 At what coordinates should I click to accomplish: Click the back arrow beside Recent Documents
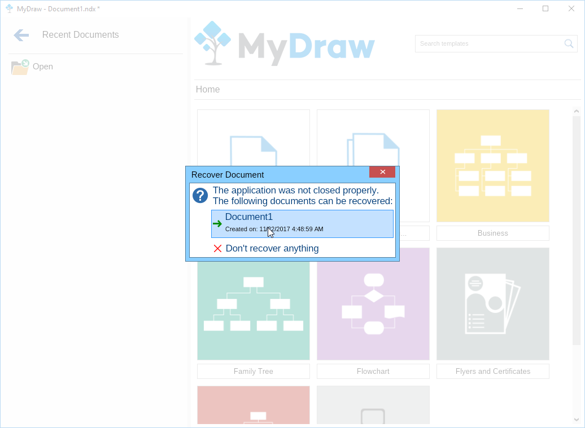pos(21,35)
